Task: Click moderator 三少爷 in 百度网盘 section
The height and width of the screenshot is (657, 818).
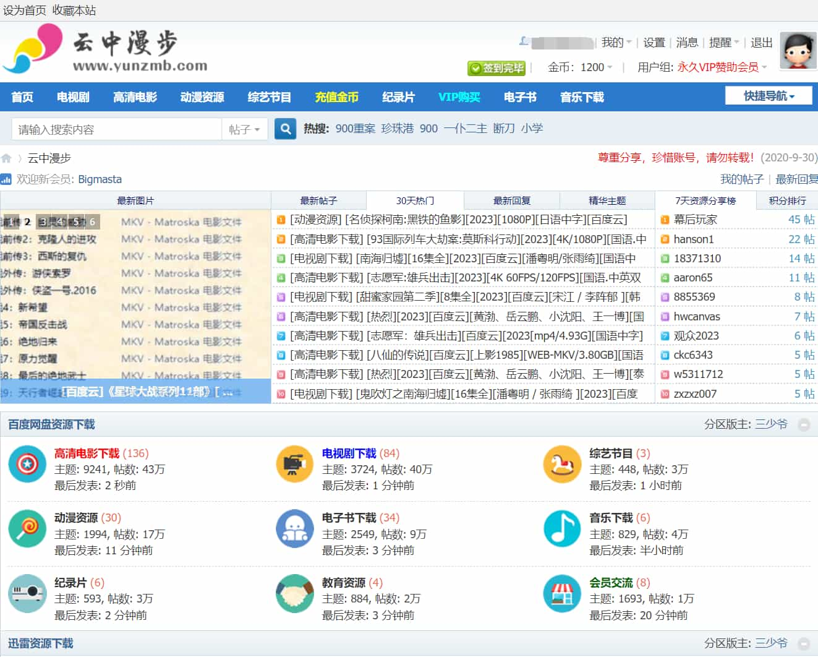Action: click(x=771, y=424)
